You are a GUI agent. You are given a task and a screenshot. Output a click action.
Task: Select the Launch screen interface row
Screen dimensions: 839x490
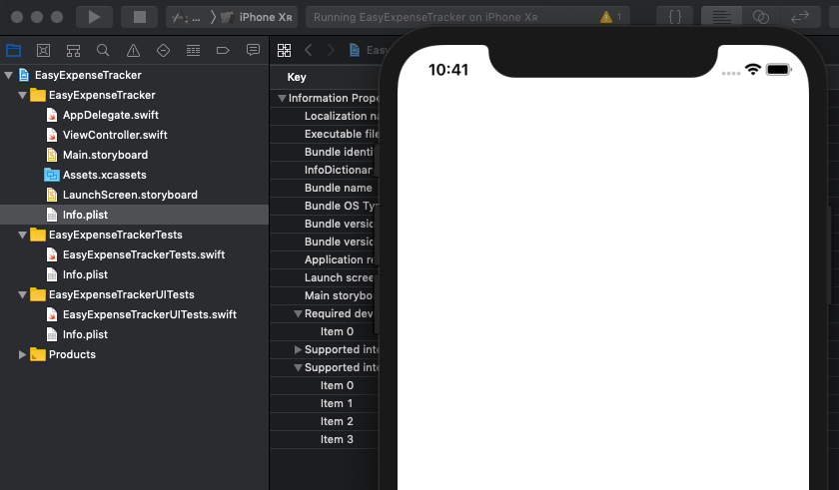pyautogui.click(x=325, y=277)
